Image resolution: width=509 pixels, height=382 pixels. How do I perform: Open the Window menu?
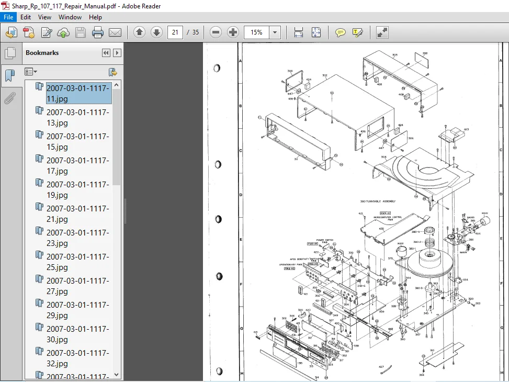(70, 17)
